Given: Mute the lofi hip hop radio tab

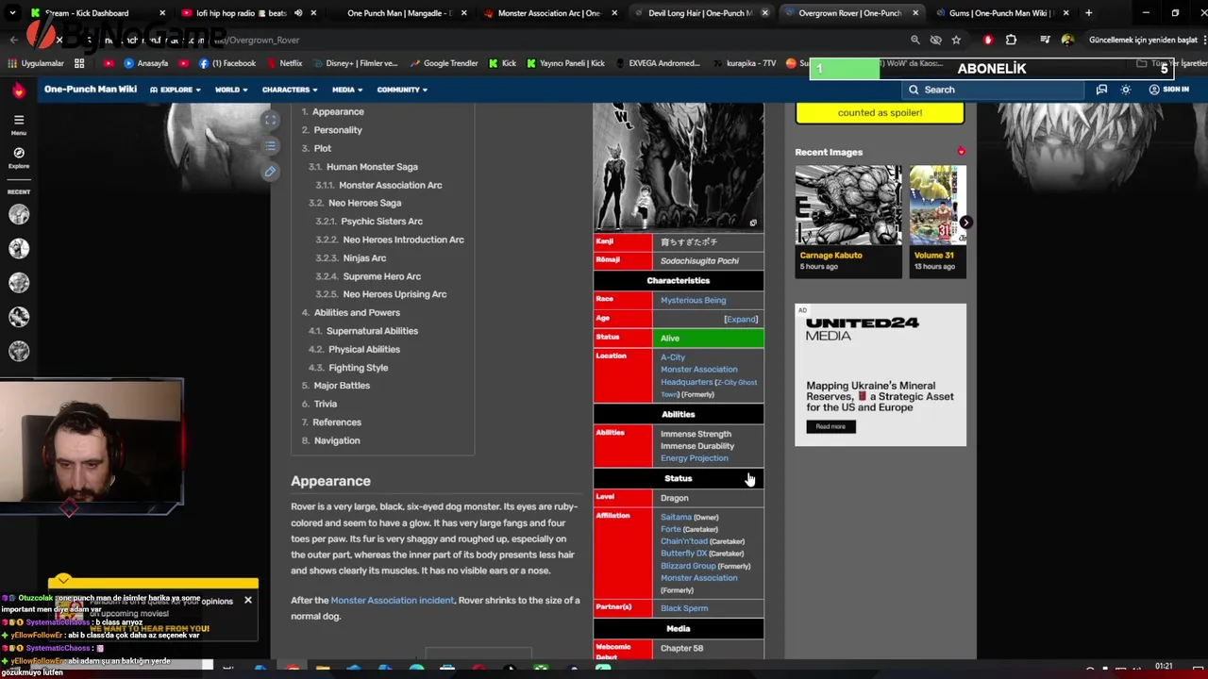Looking at the screenshot, I should (298, 13).
